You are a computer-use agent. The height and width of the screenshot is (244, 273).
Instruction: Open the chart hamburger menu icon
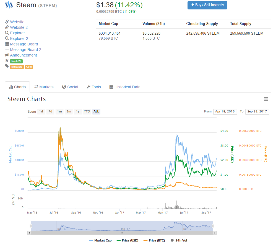point(266,99)
